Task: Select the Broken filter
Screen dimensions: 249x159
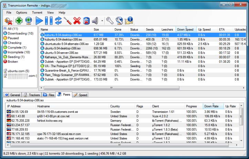Action: tap(11, 62)
